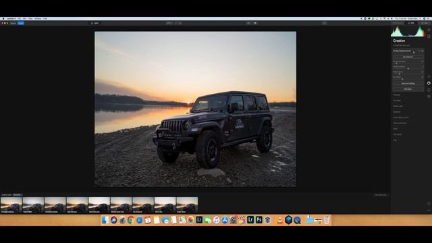Open the File menu
The width and height of the screenshot is (432, 243).
[x=20, y=18]
